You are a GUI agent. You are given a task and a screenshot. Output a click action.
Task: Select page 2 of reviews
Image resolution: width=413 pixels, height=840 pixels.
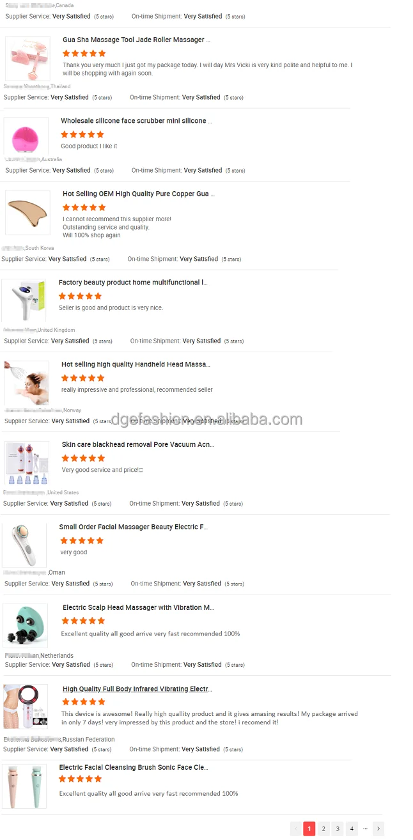click(323, 828)
